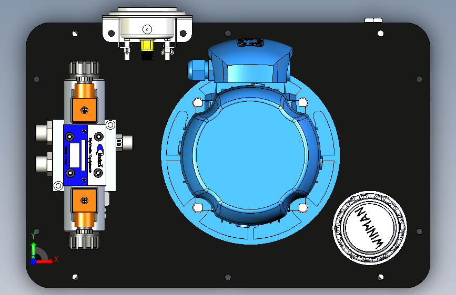The image size is (456, 295).
Task: Select the bottom knurled solenoid nut
Action: pos(84,241)
